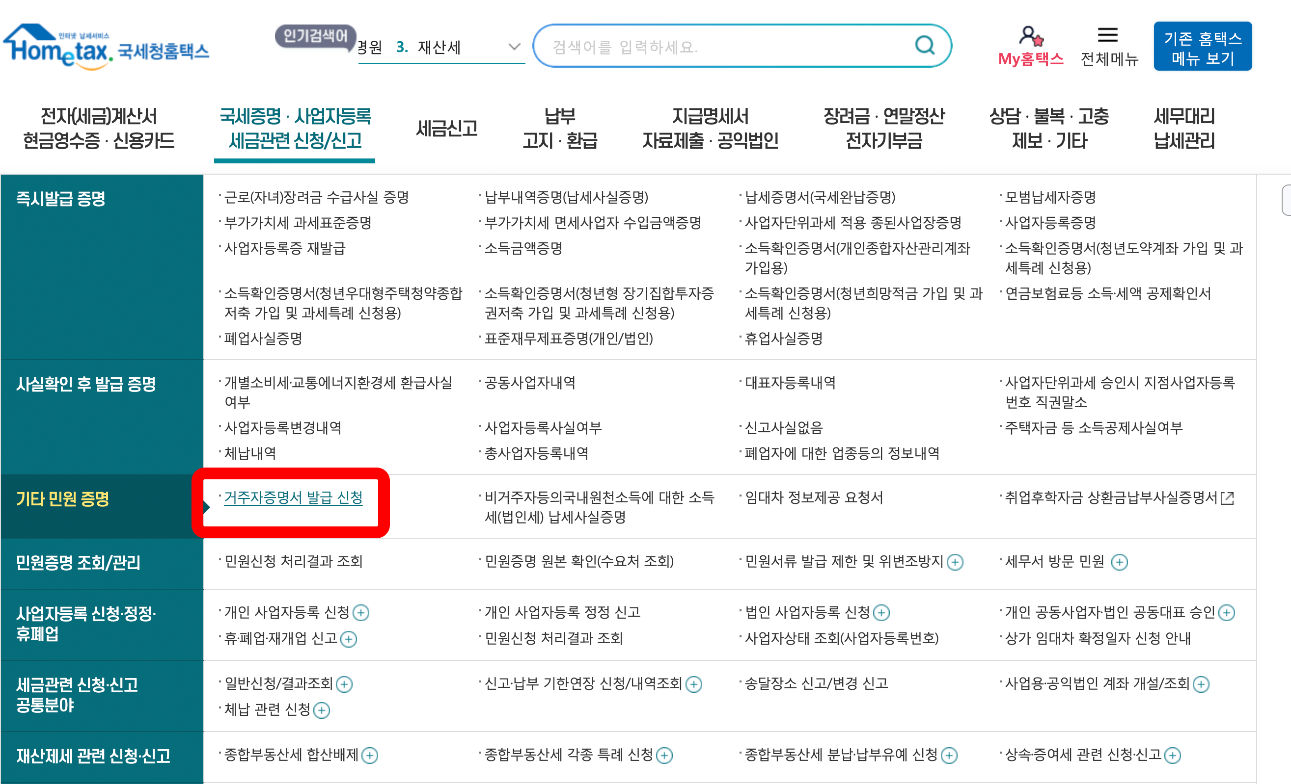Open the 전체메뉴 hamburger icon

[1108, 35]
